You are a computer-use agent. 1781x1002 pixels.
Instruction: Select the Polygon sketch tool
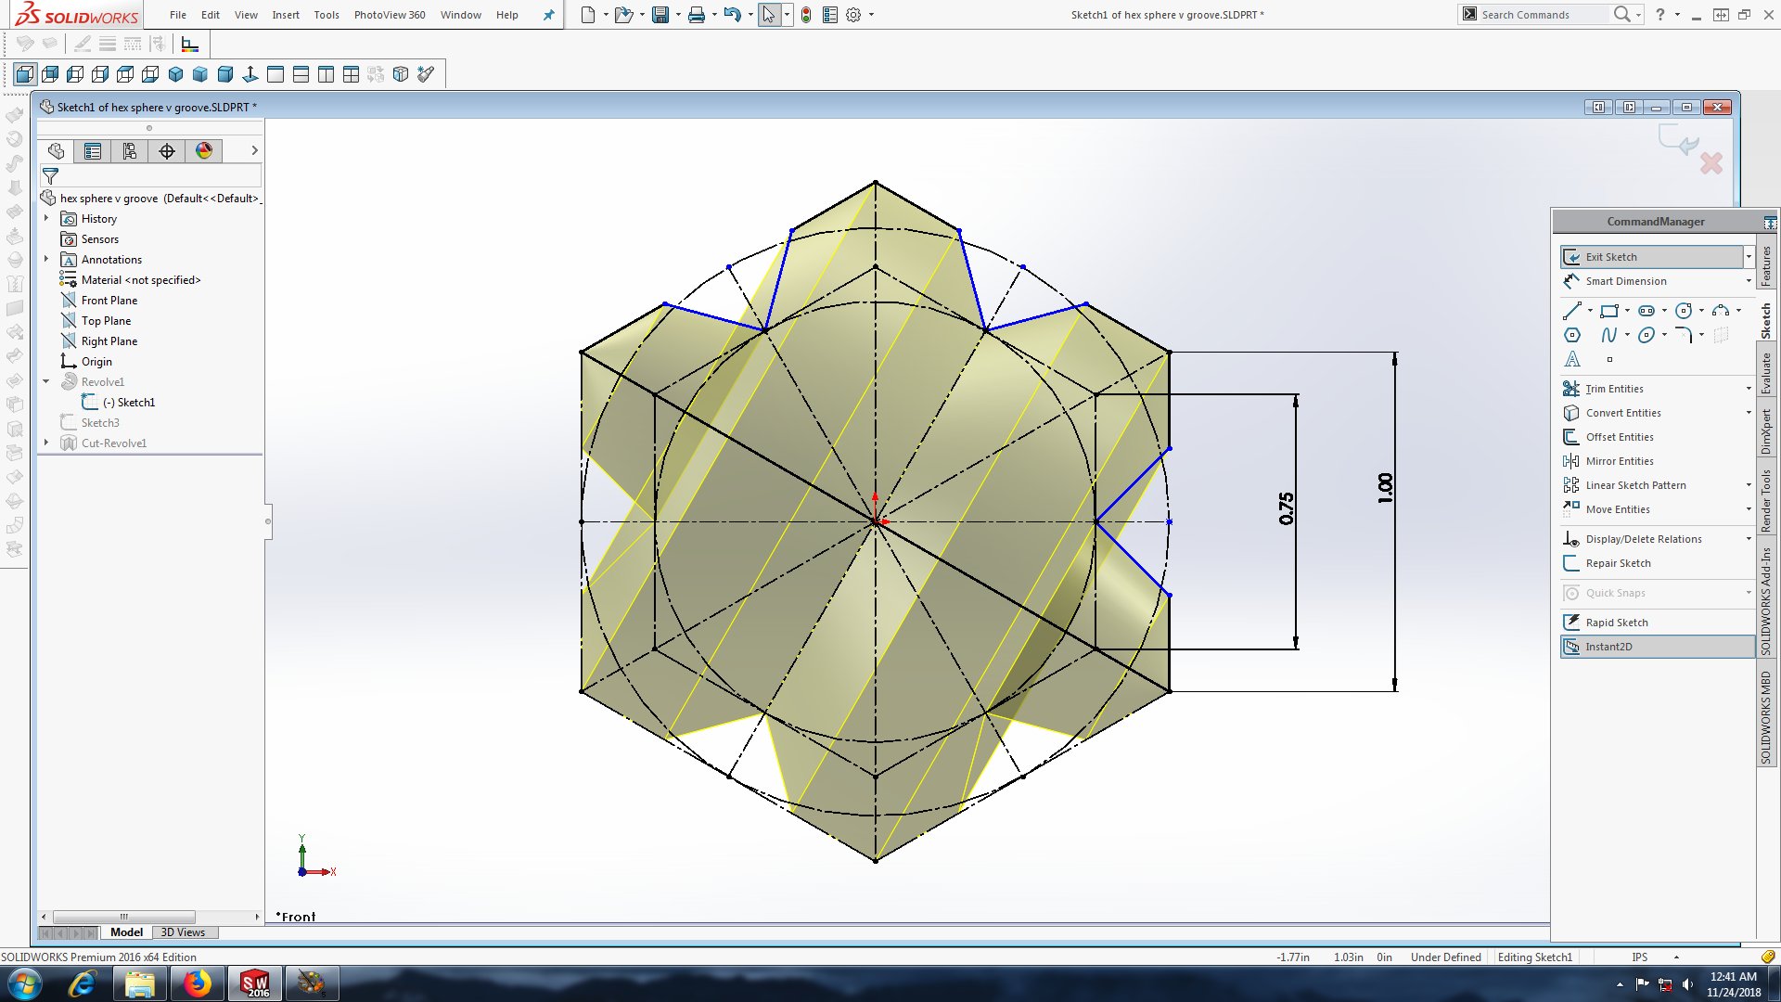[x=1571, y=335]
